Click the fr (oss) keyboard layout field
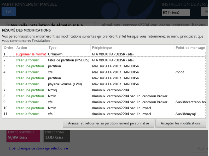The width and height of the screenshot is (209, 156). [x=176, y=13]
